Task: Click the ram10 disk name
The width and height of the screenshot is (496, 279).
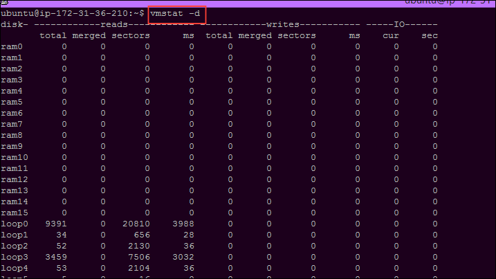Action: click(14, 157)
